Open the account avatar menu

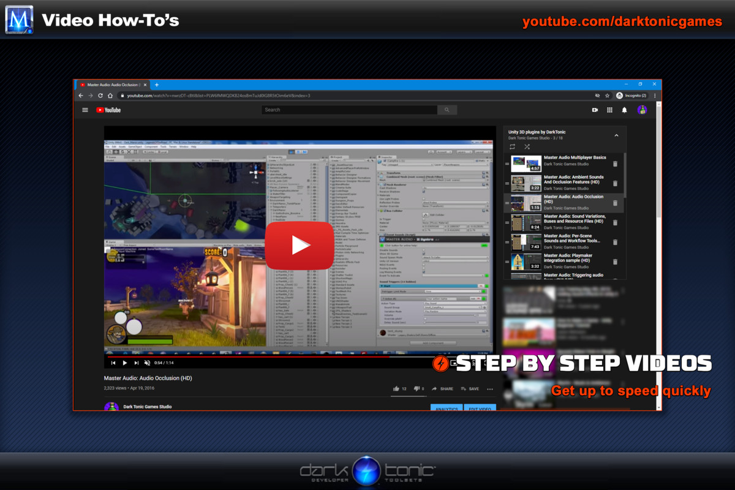pos(642,110)
